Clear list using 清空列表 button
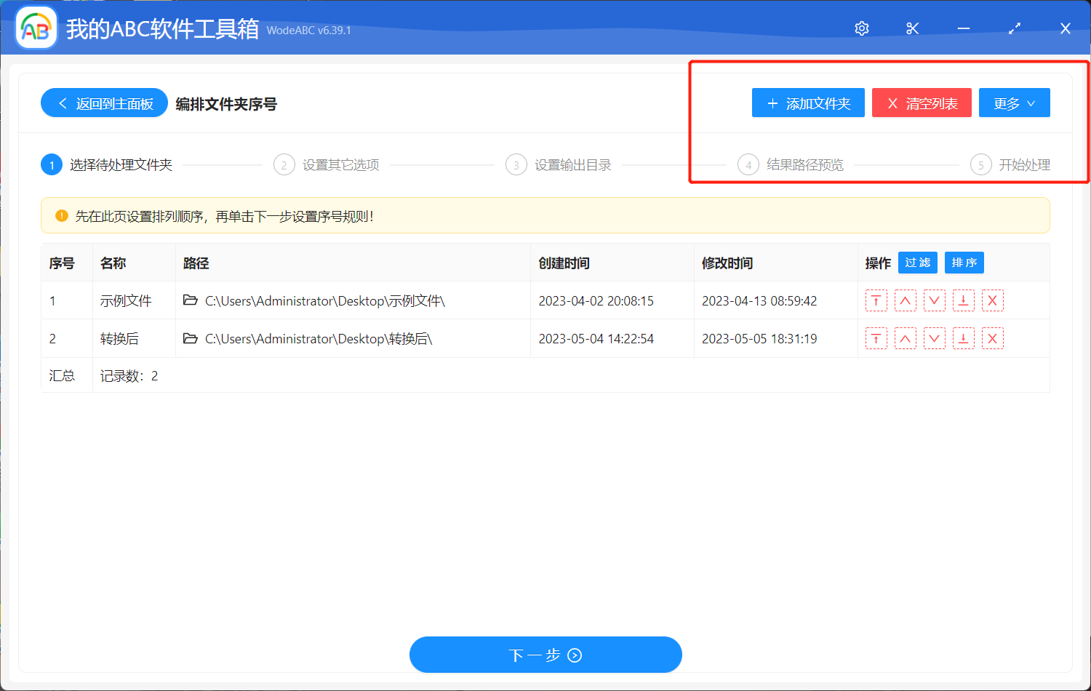1091x691 pixels. (922, 103)
